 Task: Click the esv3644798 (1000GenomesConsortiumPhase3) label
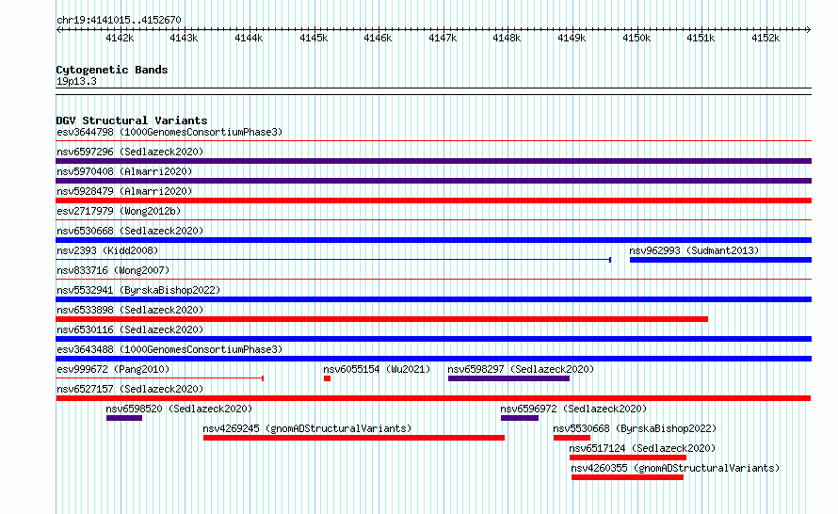click(x=169, y=132)
